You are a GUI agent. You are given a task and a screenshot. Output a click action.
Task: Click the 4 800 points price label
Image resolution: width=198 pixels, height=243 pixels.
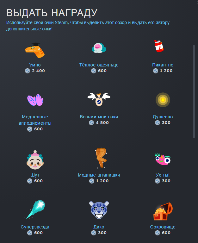102,123
